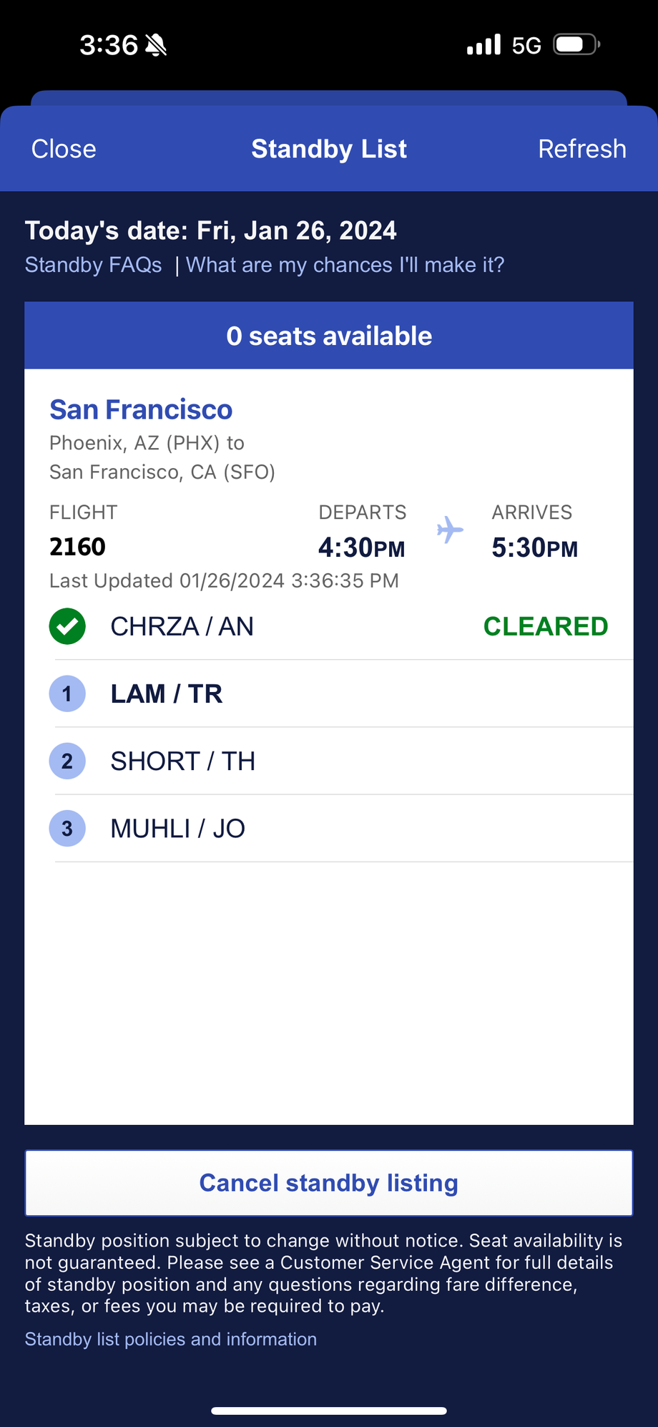
Task: Tap position badge number 1
Action: (x=67, y=693)
